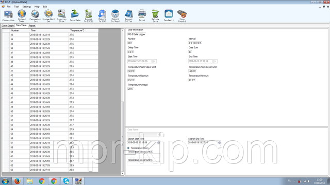
Task: Toggle the checkbox next to Data Name
Action: pos(162,135)
